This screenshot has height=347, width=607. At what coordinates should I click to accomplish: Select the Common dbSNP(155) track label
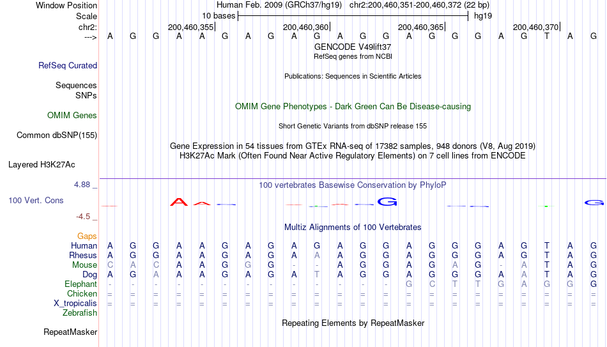56,135
